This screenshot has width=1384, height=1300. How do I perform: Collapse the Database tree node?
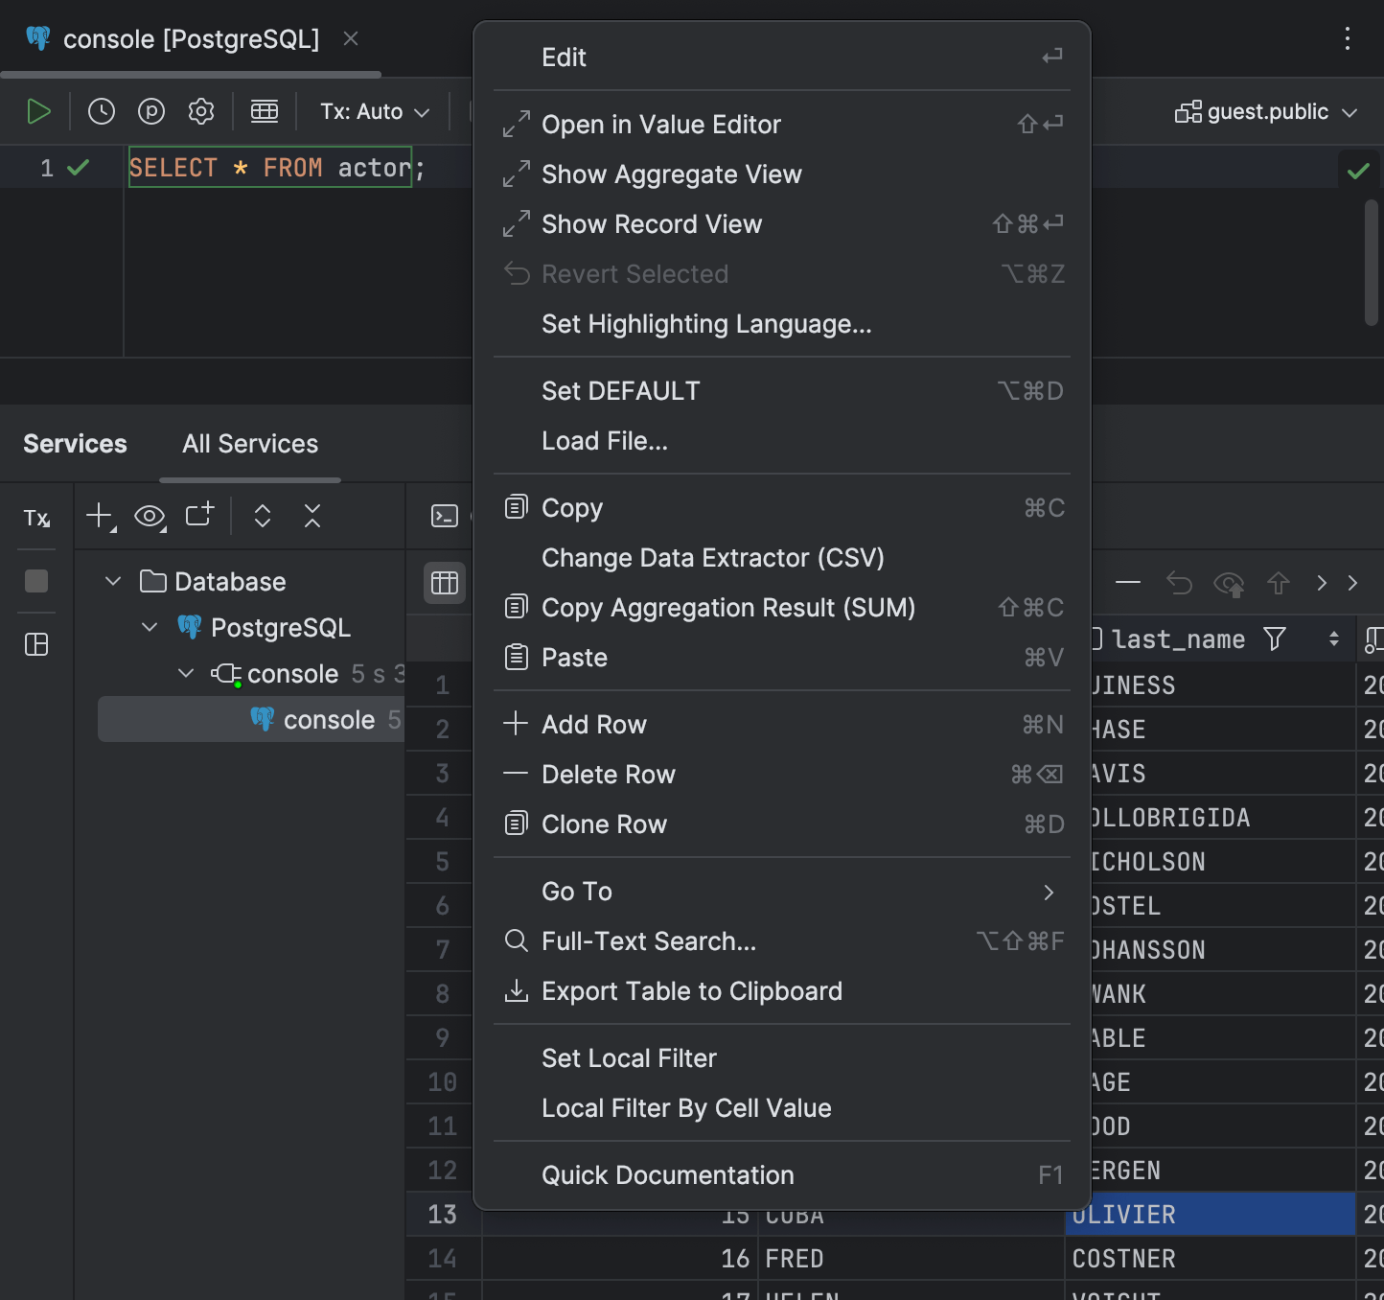point(112,581)
